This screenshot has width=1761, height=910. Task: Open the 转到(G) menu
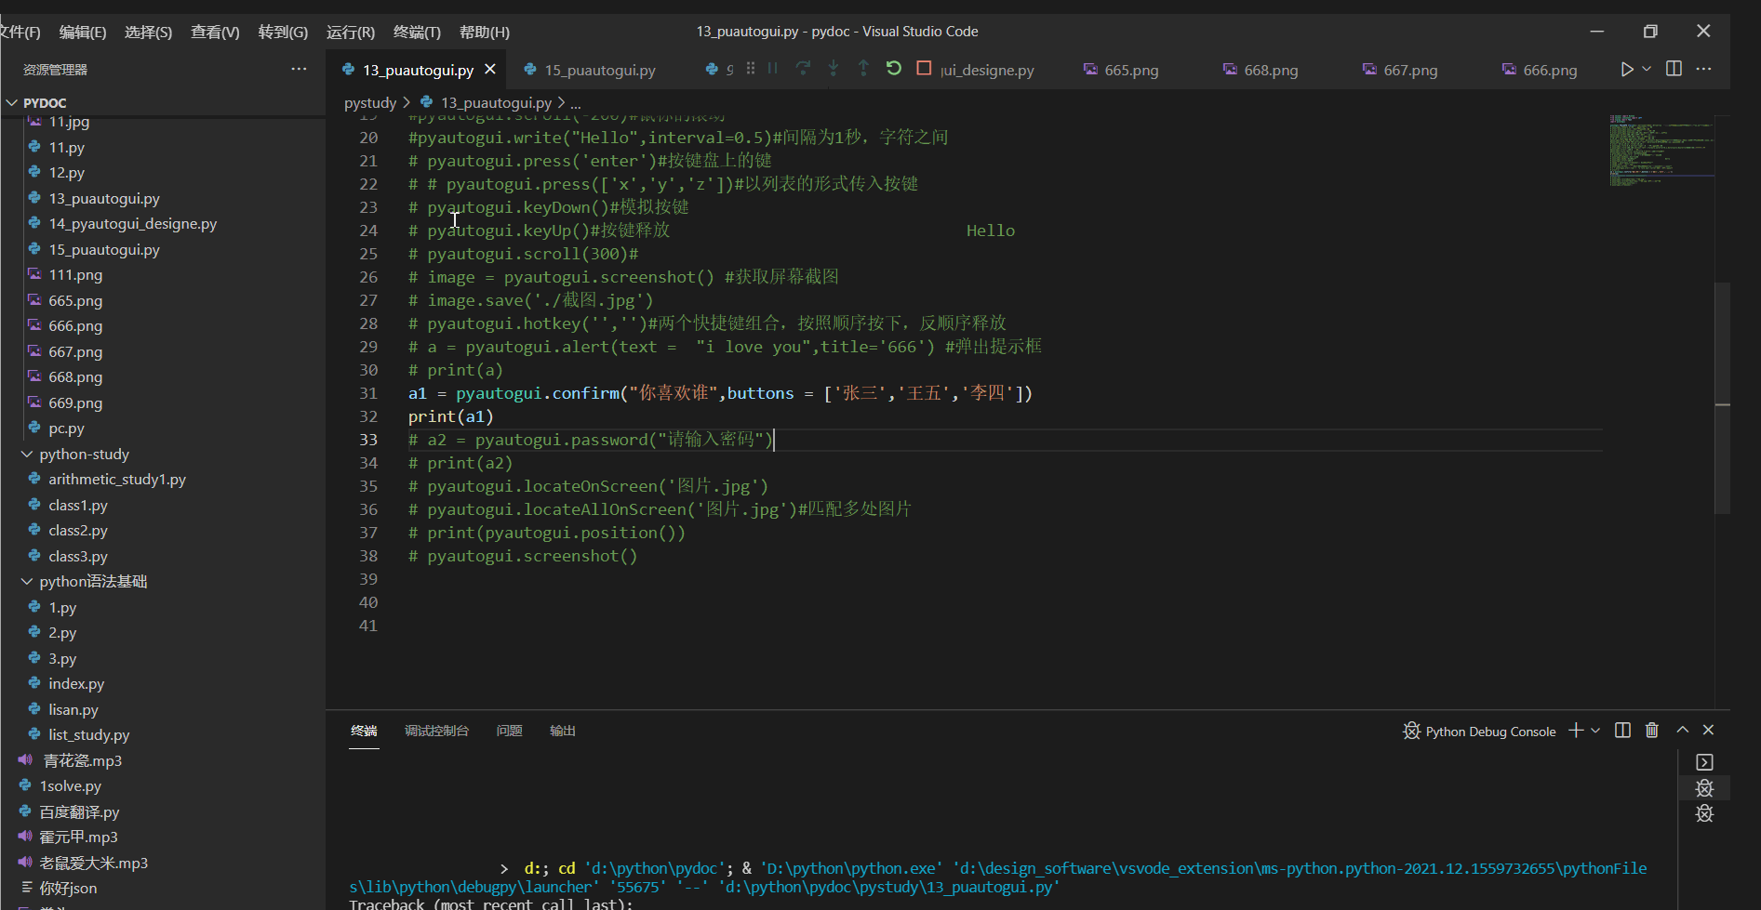(x=283, y=32)
